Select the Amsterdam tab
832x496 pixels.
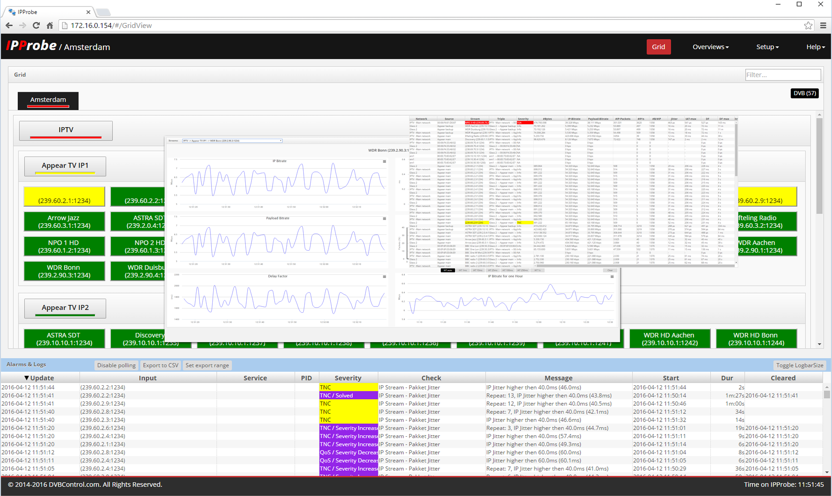click(48, 101)
